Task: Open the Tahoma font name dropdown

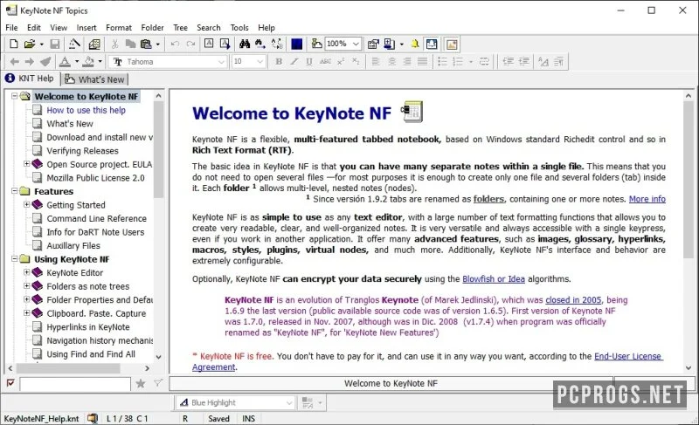Action: coord(221,62)
